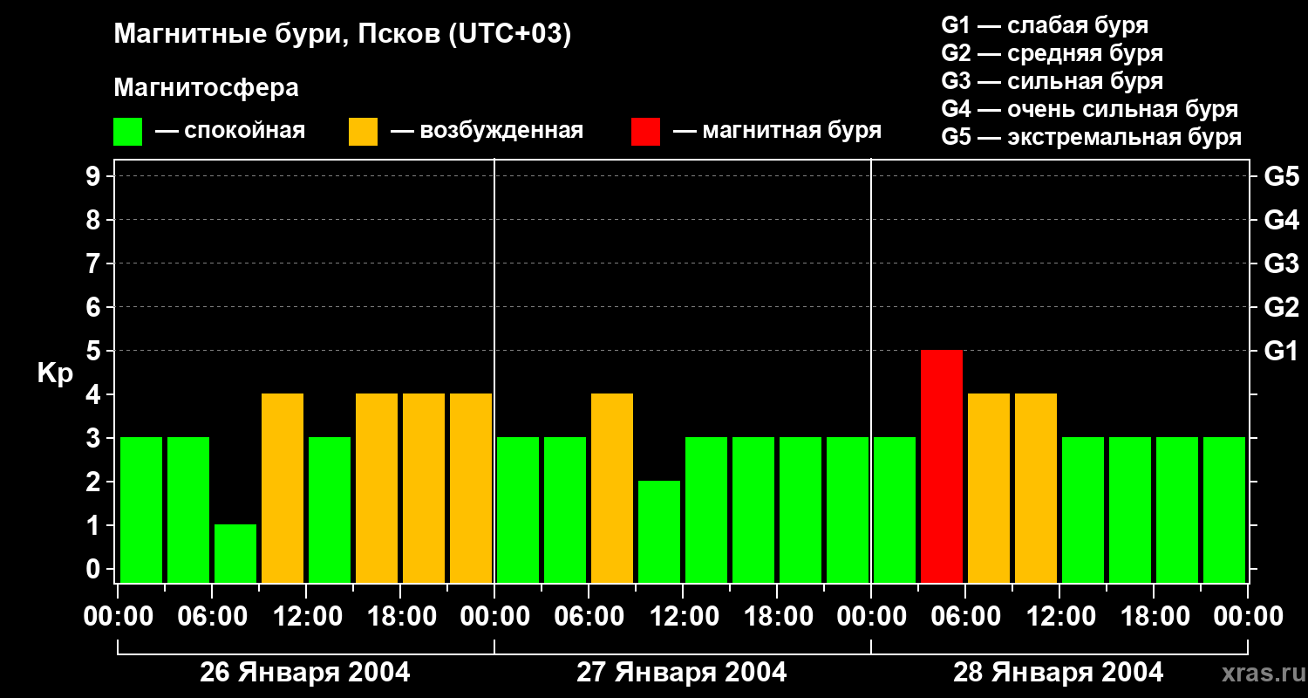Click the '28 Января 2004' date label
The image size is (1308, 698).
(x=1059, y=673)
